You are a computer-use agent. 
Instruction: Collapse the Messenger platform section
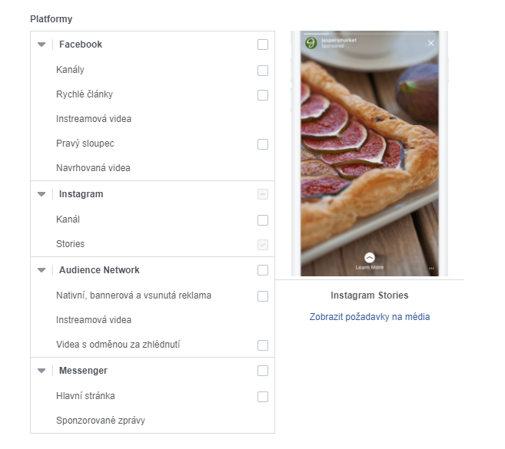[42, 371]
